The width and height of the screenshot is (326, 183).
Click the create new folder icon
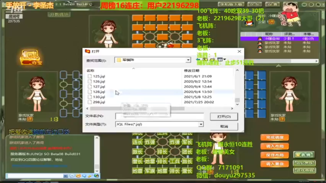212,60
